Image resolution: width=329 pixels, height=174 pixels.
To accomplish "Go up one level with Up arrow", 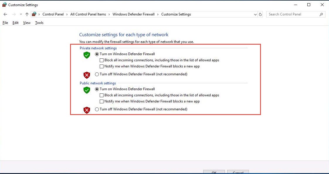I will pyautogui.click(x=27, y=14).
